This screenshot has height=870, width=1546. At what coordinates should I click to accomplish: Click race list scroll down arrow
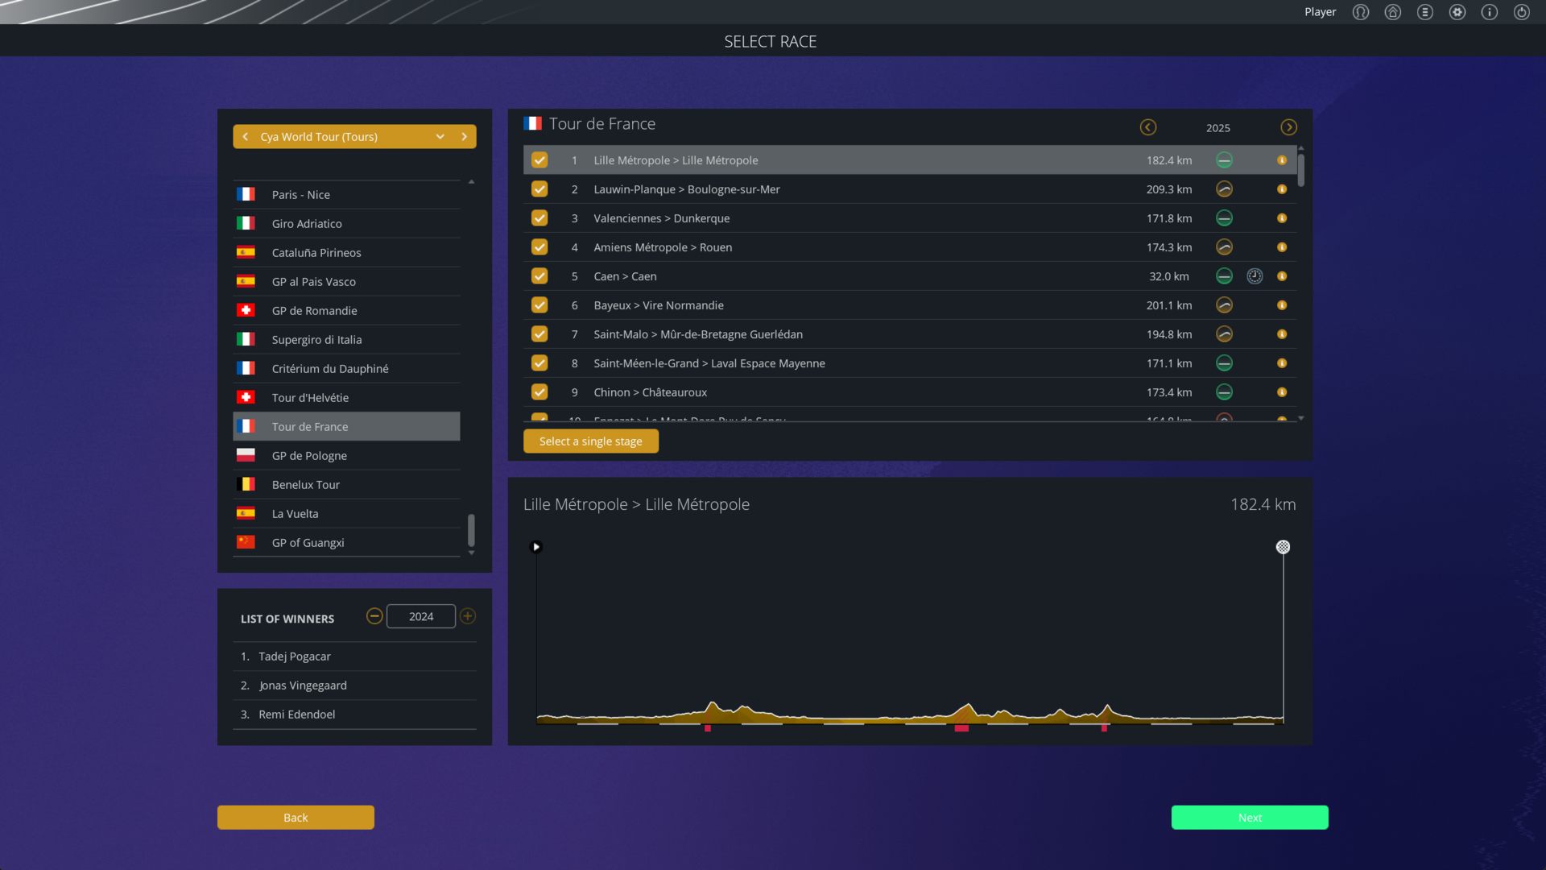point(471,553)
